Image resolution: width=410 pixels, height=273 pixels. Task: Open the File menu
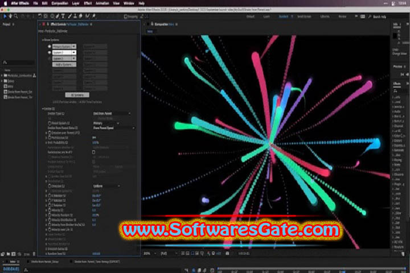35,3
